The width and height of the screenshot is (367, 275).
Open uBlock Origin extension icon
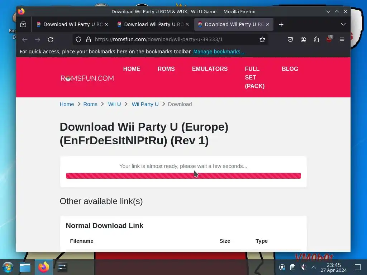pos(329,39)
